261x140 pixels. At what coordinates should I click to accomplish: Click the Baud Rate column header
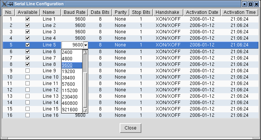point(75,12)
